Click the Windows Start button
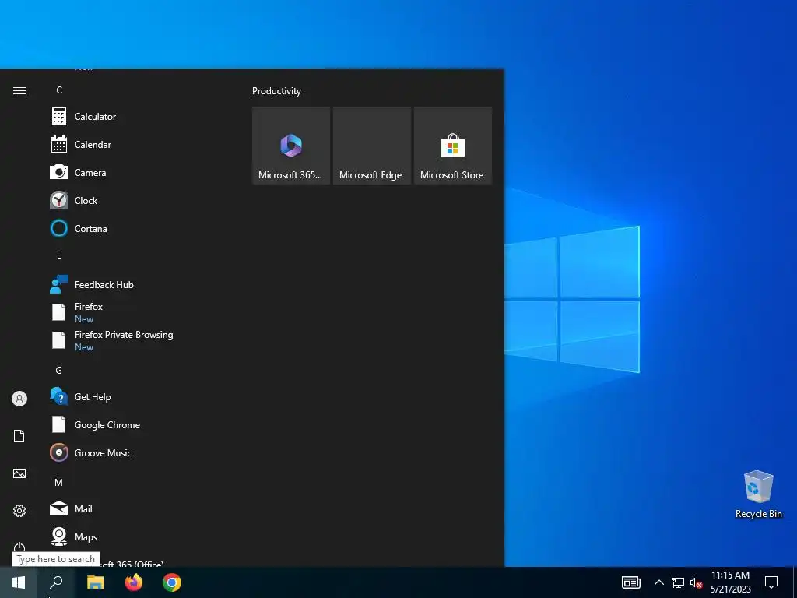 click(x=19, y=582)
